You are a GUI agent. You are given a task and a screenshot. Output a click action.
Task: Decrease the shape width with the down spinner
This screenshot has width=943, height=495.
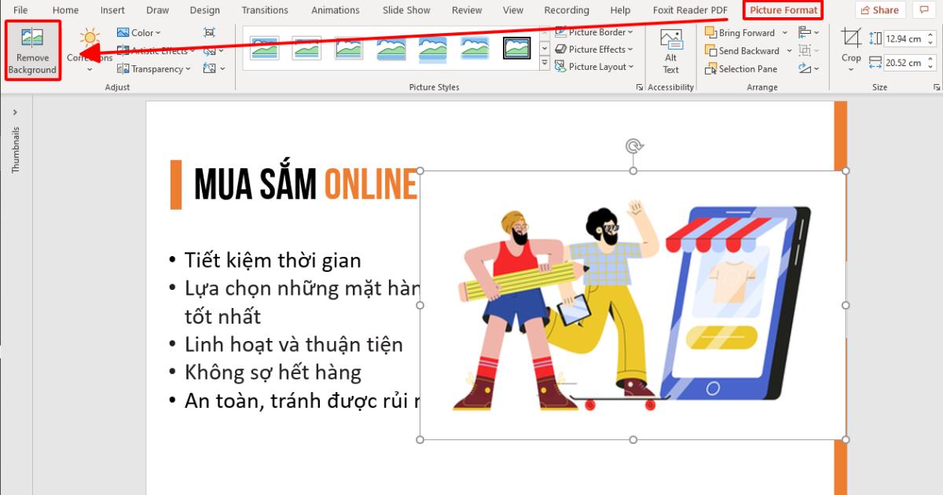931,67
